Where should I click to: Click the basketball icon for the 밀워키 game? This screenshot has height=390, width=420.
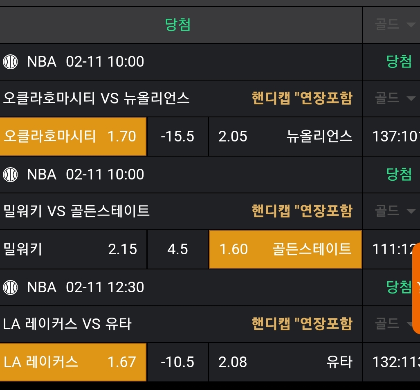coord(10,175)
